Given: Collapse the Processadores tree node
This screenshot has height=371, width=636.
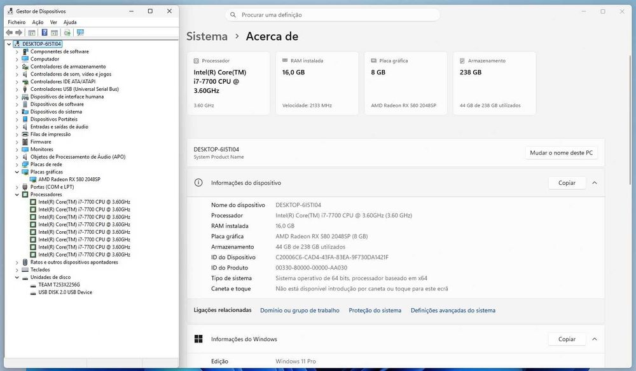Looking at the screenshot, I should [17, 195].
